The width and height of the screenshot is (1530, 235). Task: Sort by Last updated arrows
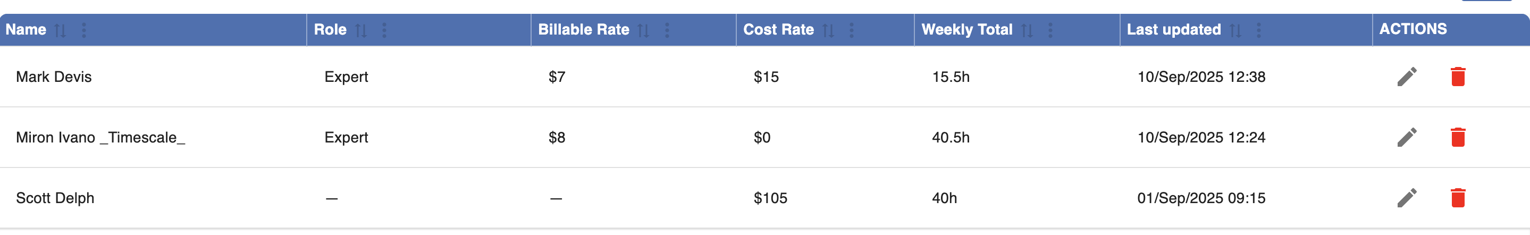1235,30
